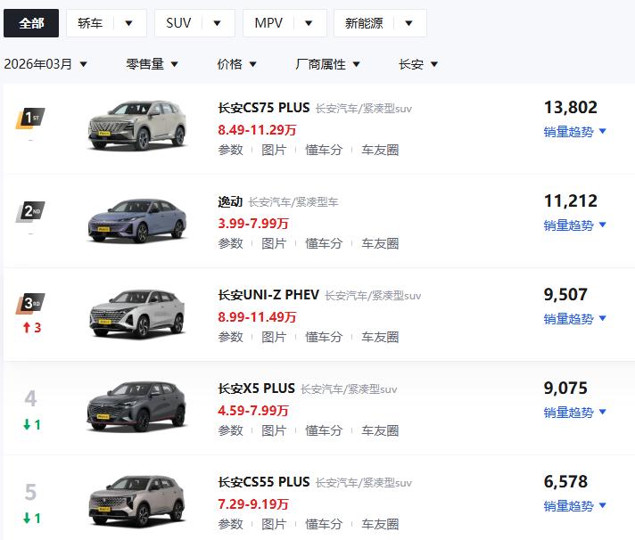View 图片 for 长安CS55 PLUS

(274, 524)
